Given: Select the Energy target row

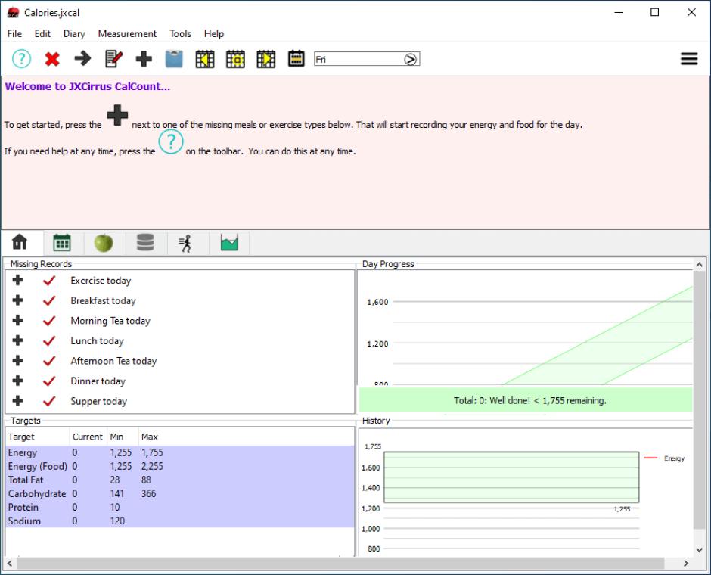Looking at the screenshot, I should click(x=180, y=452).
